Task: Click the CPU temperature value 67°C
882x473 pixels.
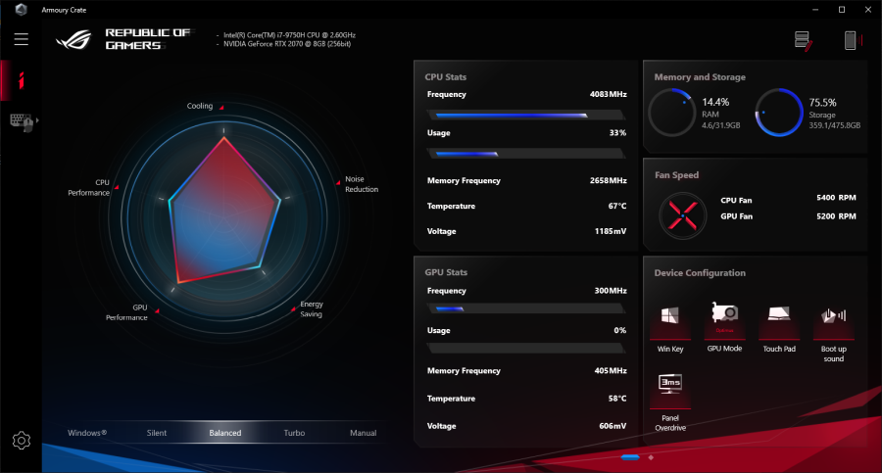Action: coord(617,206)
